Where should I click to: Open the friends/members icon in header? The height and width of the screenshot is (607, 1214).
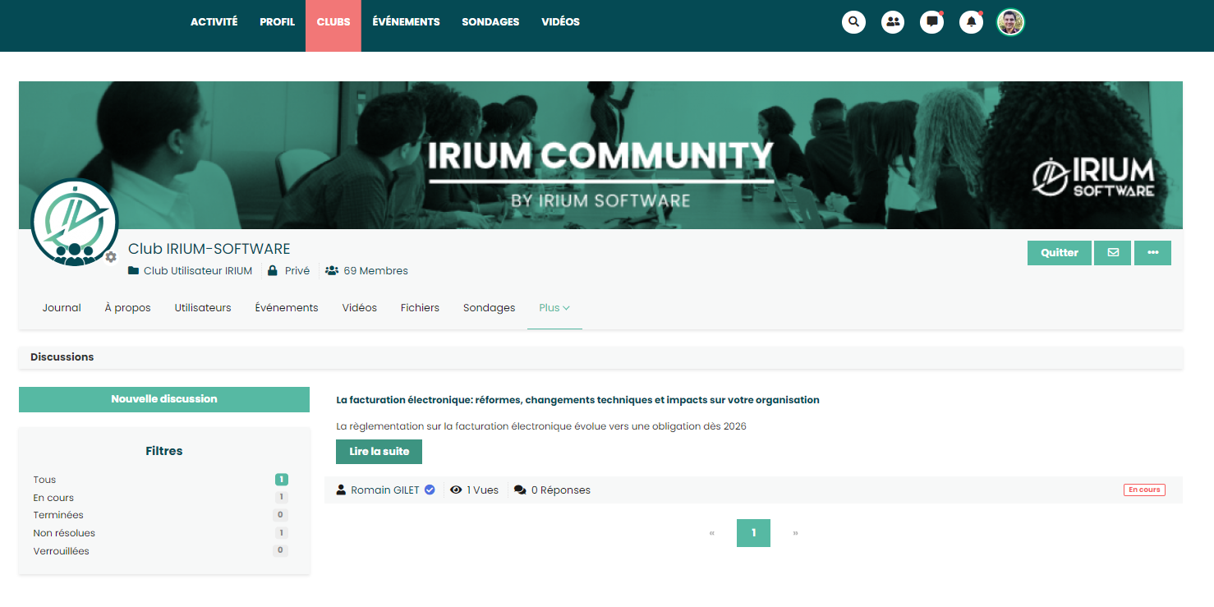click(x=893, y=22)
